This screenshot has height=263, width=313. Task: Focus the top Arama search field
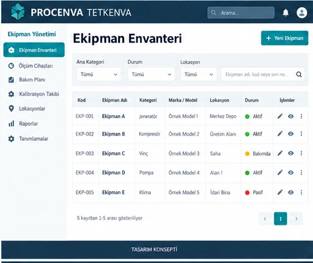tap(241, 12)
